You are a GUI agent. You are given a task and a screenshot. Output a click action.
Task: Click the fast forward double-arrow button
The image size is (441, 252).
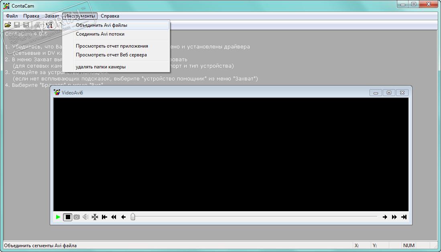coord(394,217)
